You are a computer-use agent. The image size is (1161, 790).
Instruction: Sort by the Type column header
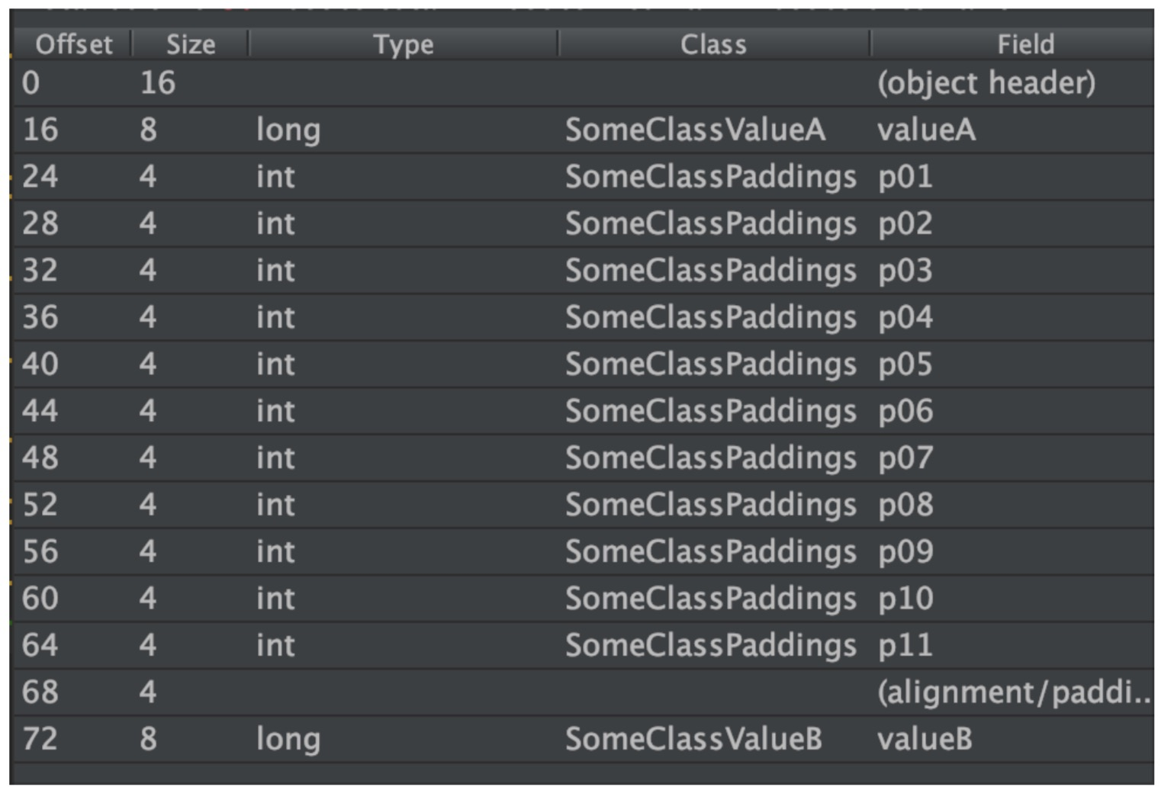coord(404,44)
